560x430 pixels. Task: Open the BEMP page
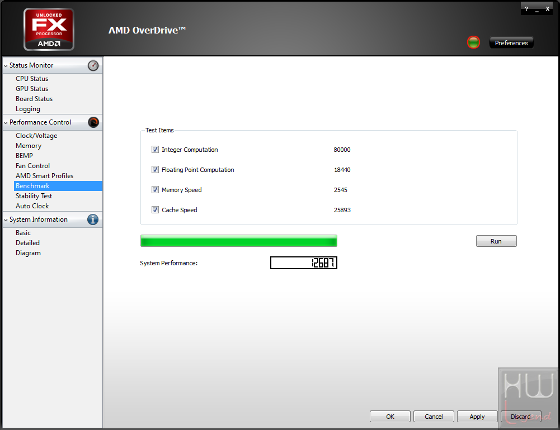24,156
